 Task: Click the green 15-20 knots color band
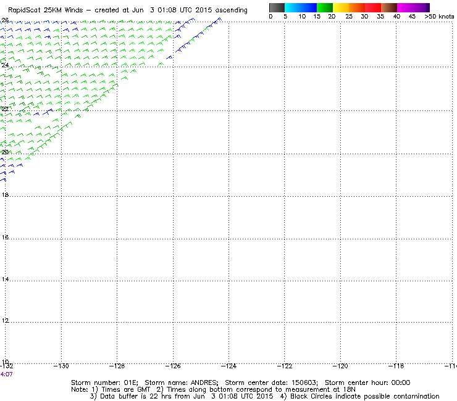coord(325,7)
